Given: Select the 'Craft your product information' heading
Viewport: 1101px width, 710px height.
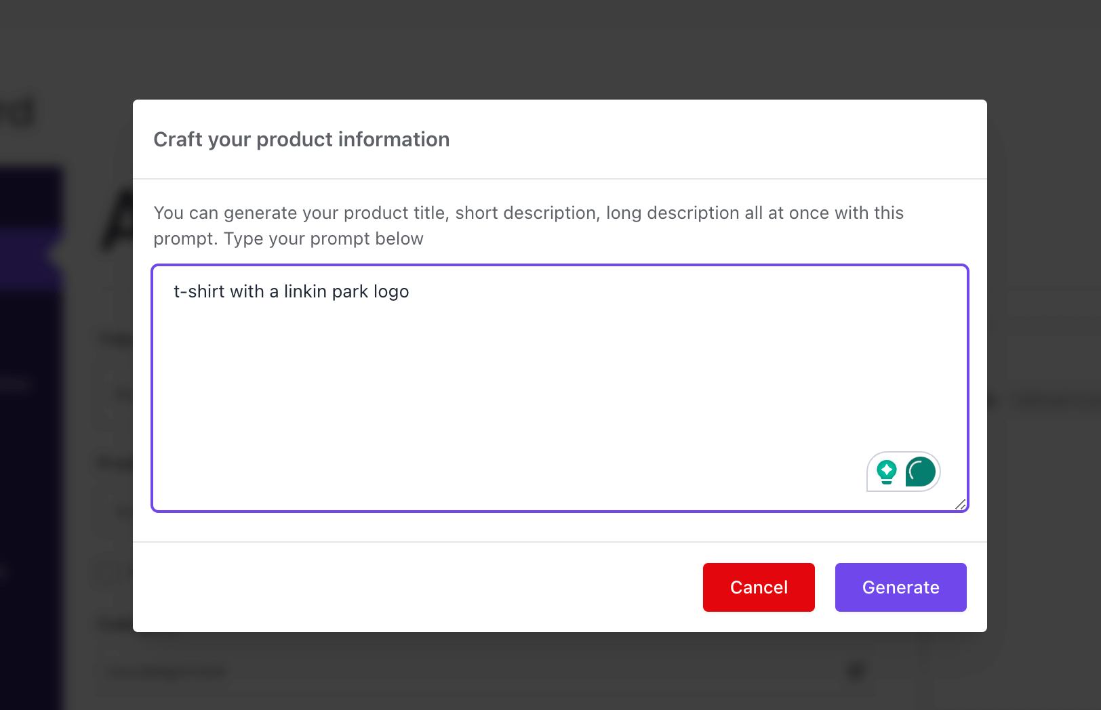Looking at the screenshot, I should (x=302, y=140).
